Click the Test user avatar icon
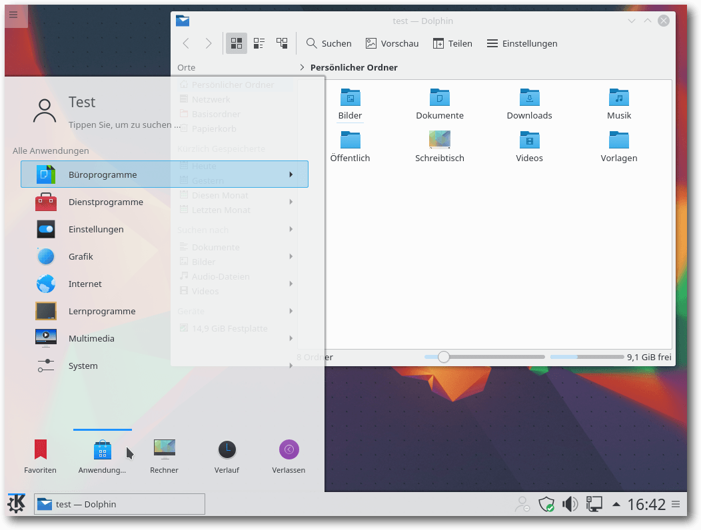Viewport: 701px width, 530px height. 45,111
